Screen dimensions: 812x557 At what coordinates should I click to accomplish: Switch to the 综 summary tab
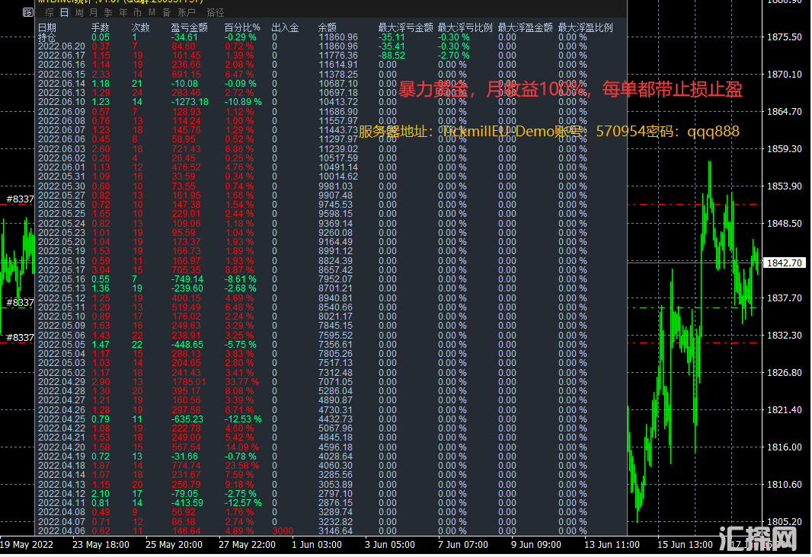(x=50, y=12)
